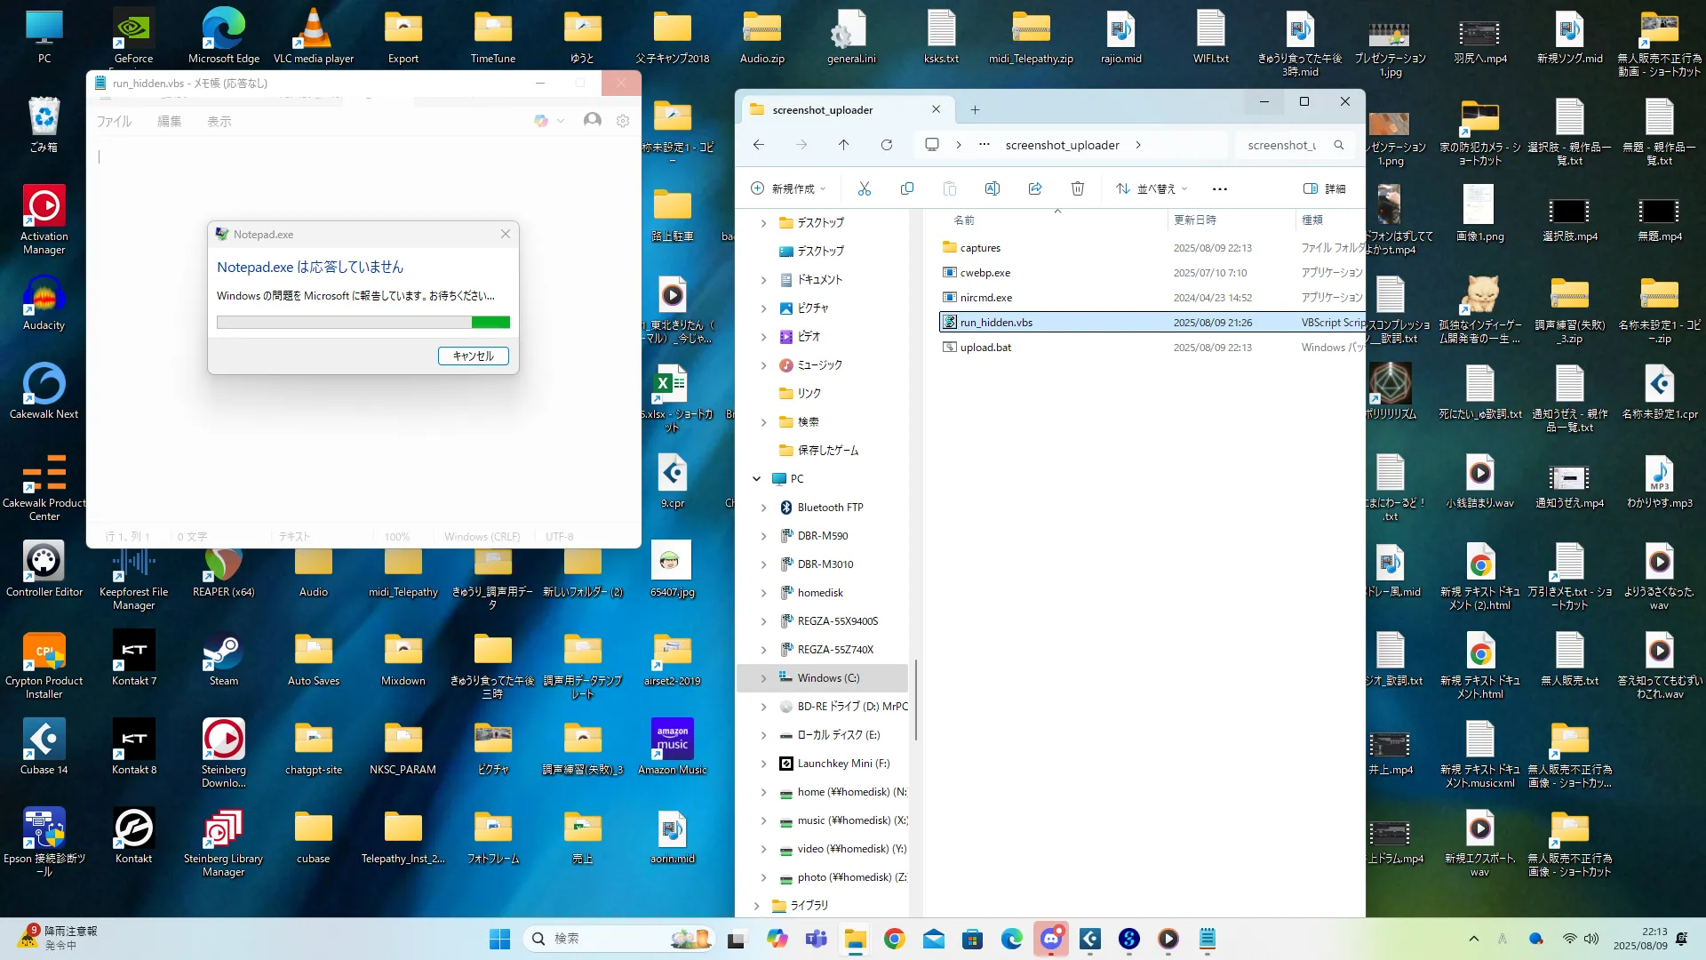Click the Share icon in Explorer toolbar
The height and width of the screenshot is (960, 1706).
click(x=1034, y=188)
